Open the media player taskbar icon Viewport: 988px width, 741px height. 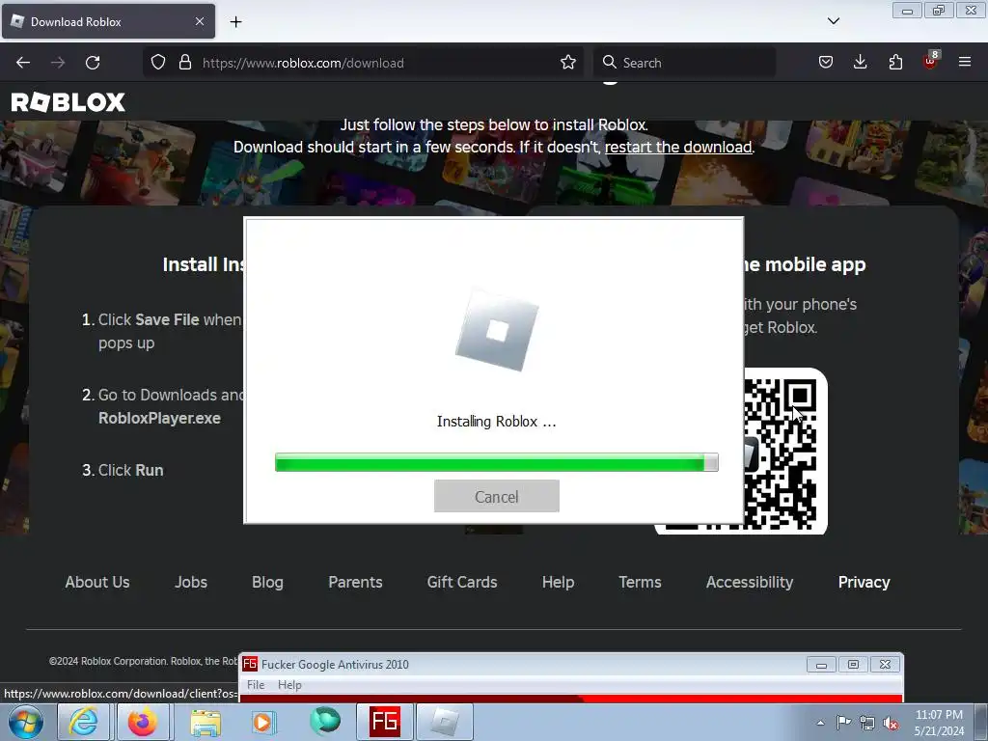click(264, 722)
